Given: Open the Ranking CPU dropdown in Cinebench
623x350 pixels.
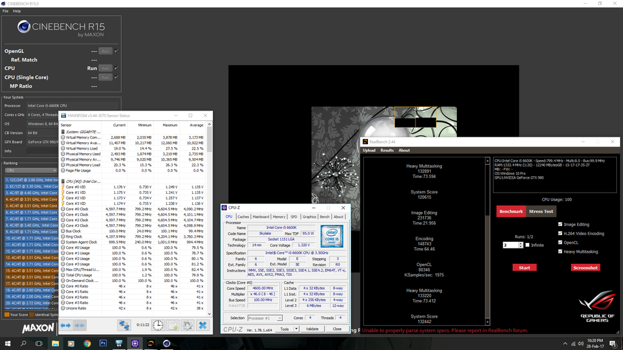Looking at the screenshot, I should pos(30,171).
